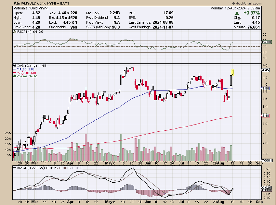The height and width of the screenshot is (205, 276).
Task: Click the IAG (Daily) 4.45 legend text
Action: (32, 66)
